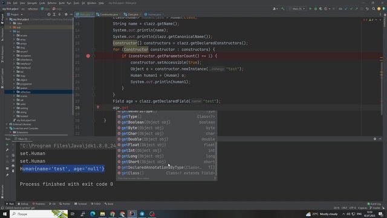This screenshot has height=218, width=387.
Task: Choose getClass() from completion list
Action: point(166,173)
